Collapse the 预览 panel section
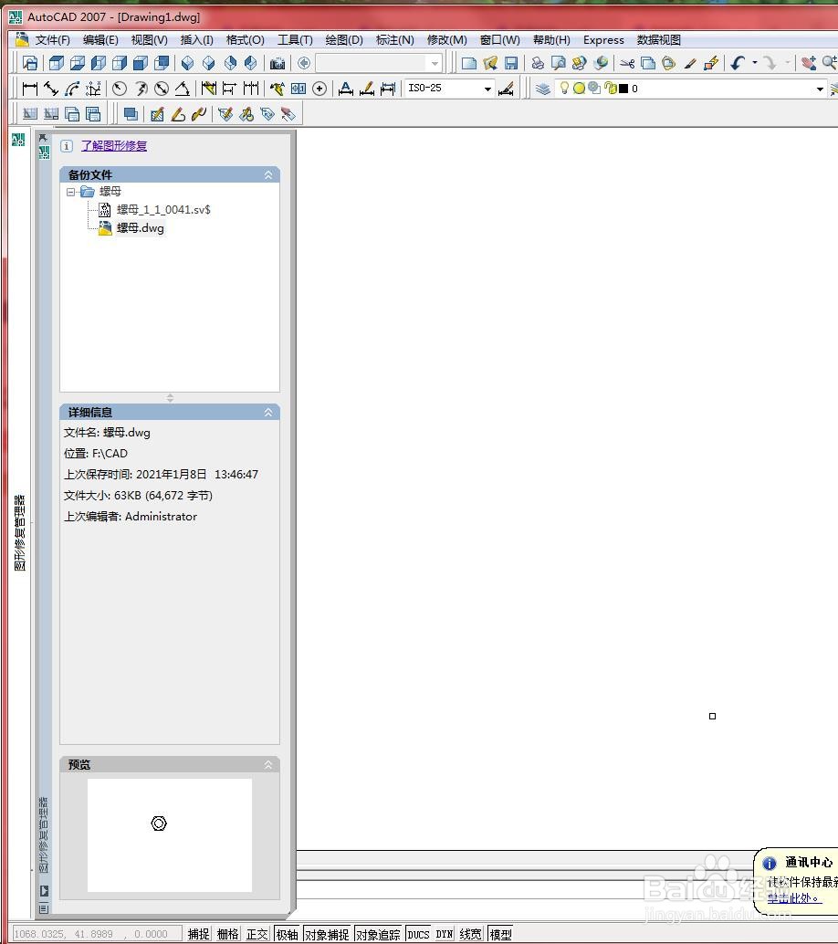This screenshot has width=838, height=944. click(267, 764)
